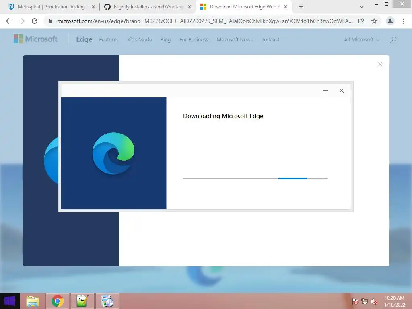Click the muted volume tray icon
This screenshot has height=309, width=412.
click(374, 301)
